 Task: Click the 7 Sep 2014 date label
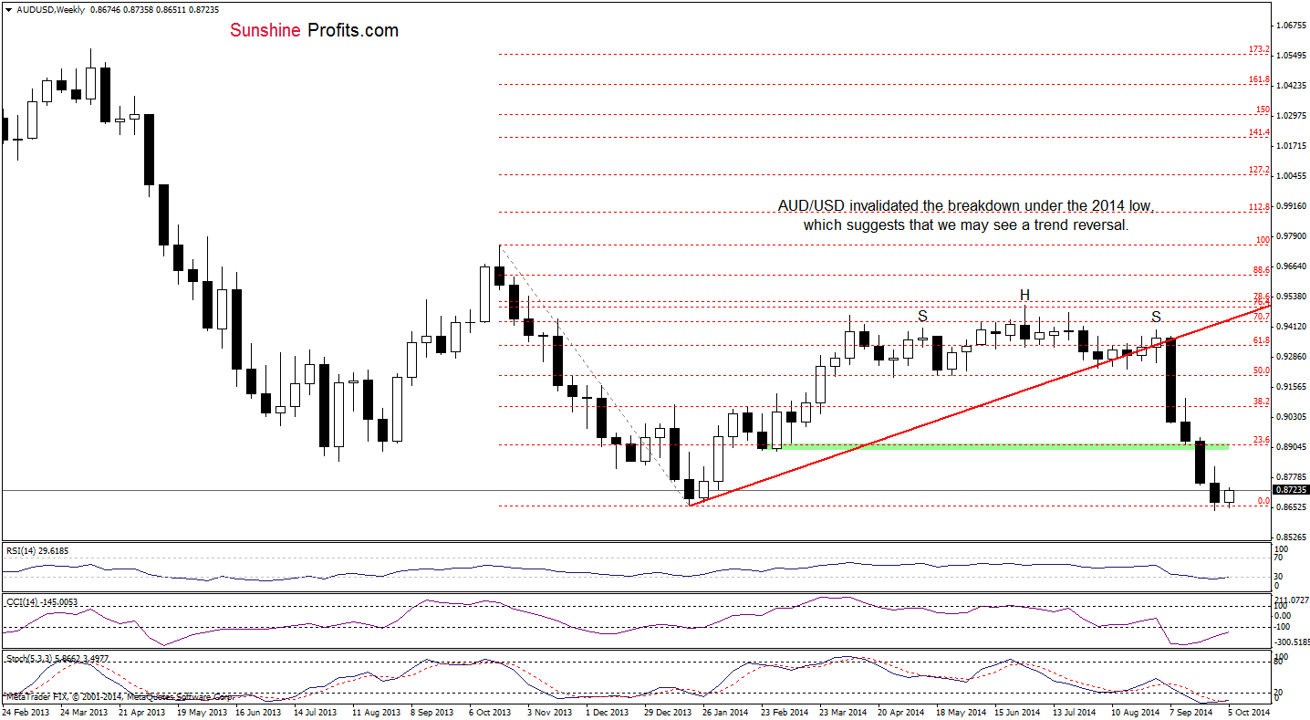coord(1190,711)
